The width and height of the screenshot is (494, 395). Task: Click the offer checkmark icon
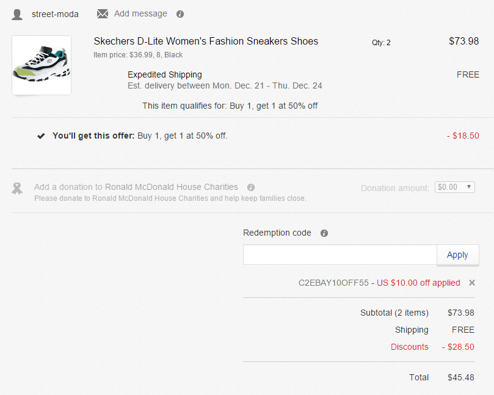[41, 136]
